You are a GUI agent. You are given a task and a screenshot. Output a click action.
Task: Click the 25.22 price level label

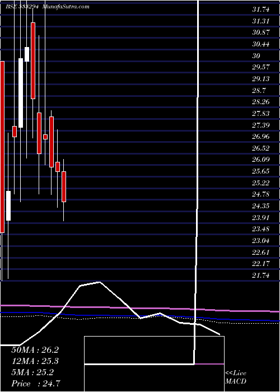261,183
